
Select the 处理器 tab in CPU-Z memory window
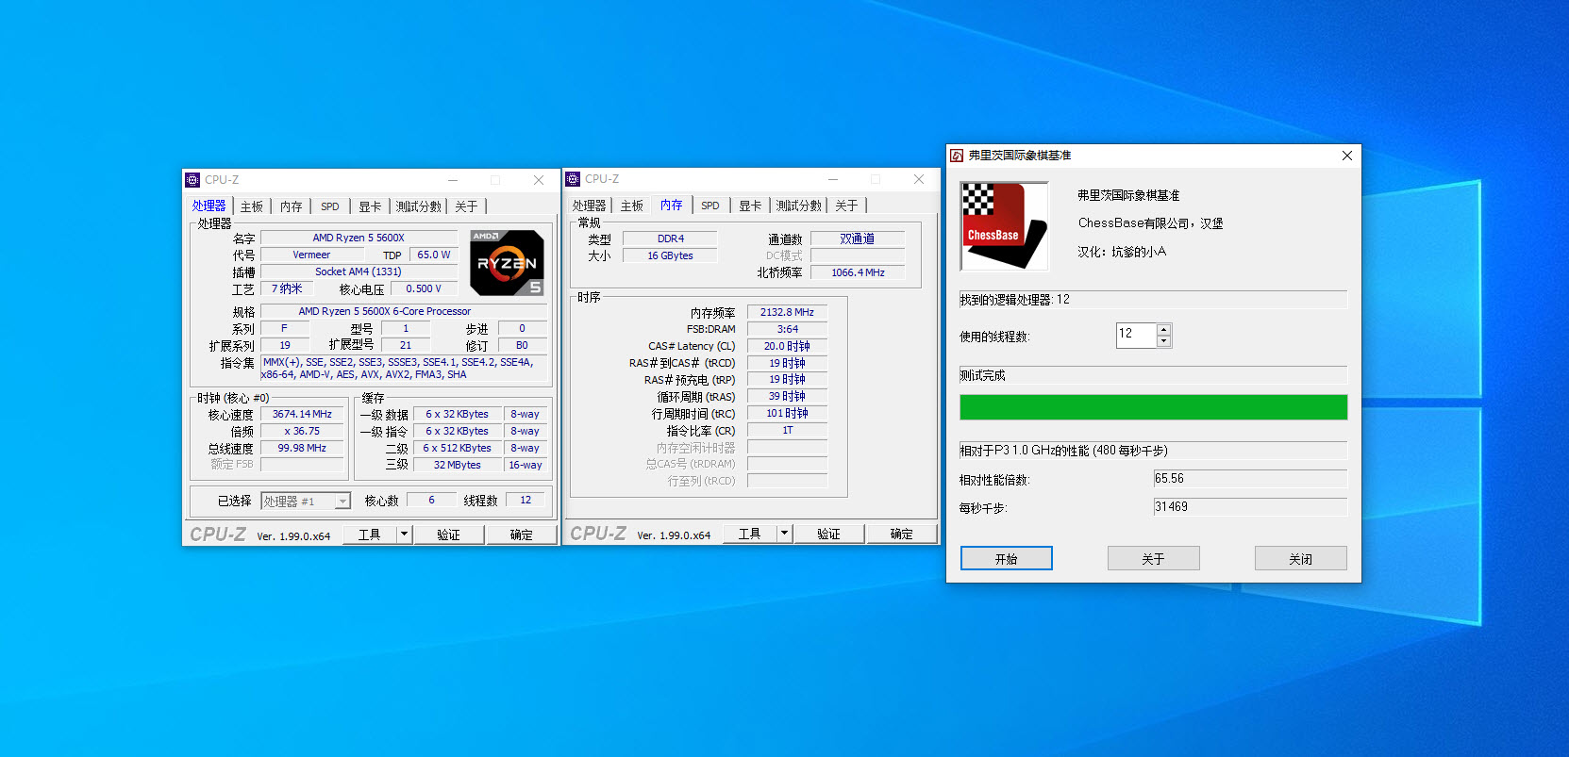pyautogui.click(x=590, y=206)
